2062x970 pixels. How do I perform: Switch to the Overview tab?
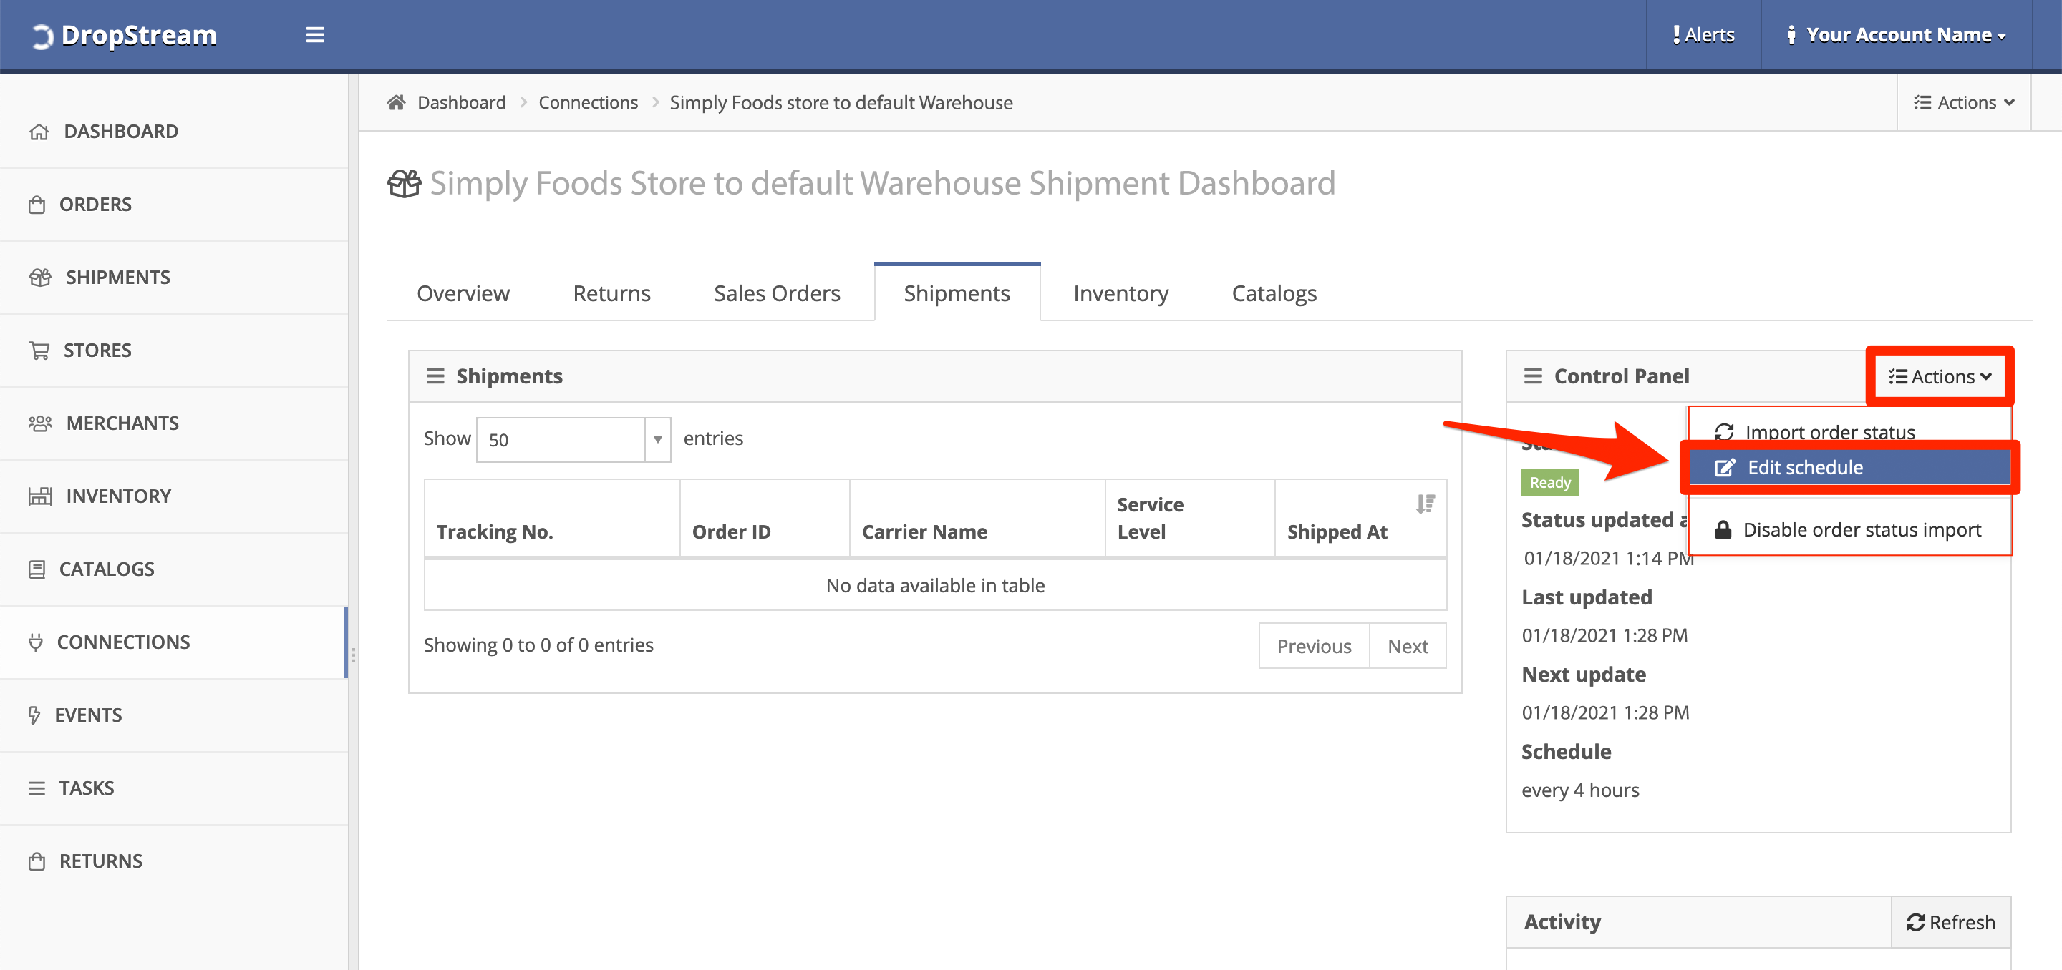(463, 293)
